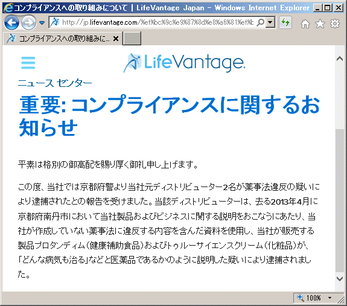Open the Favorites star icon

(320, 24)
